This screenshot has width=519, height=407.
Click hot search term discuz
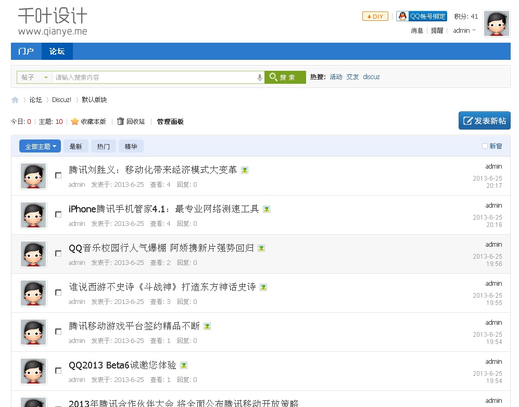click(x=371, y=77)
